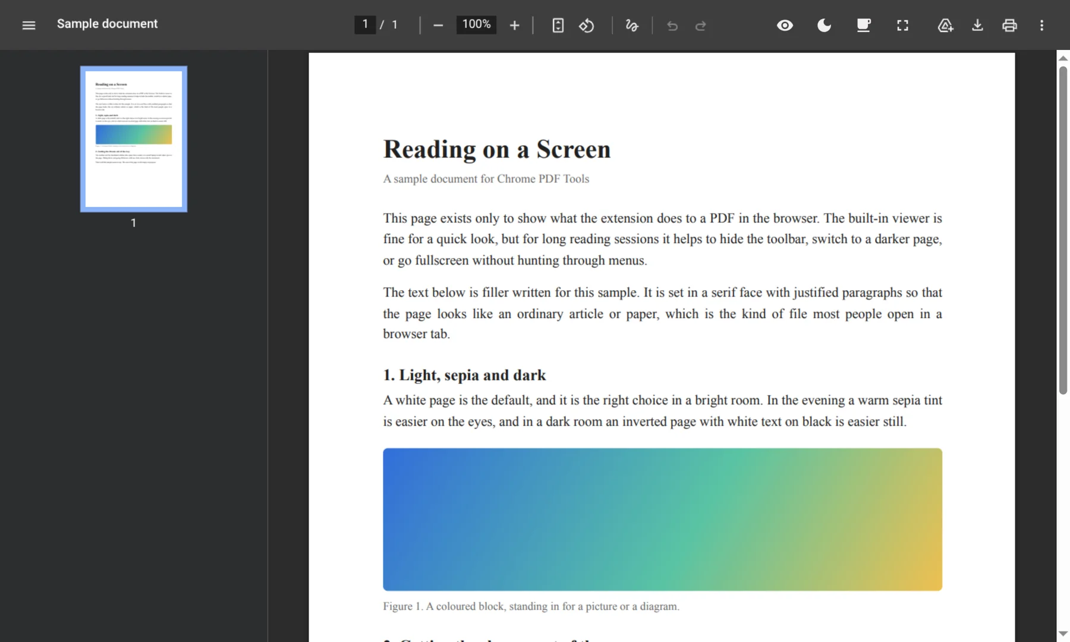This screenshot has width=1070, height=642.
Task: Click the zoom out minus button
Action: click(x=438, y=25)
